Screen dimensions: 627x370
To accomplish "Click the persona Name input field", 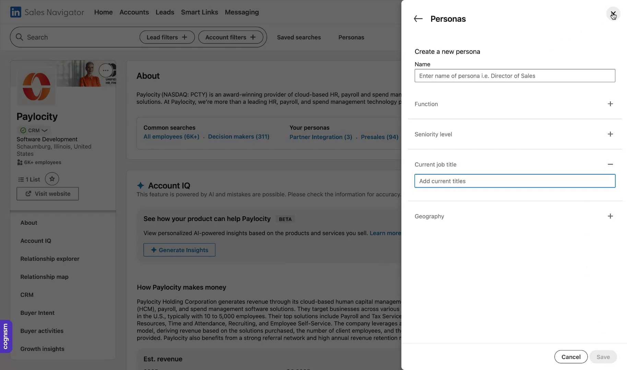I will point(514,76).
